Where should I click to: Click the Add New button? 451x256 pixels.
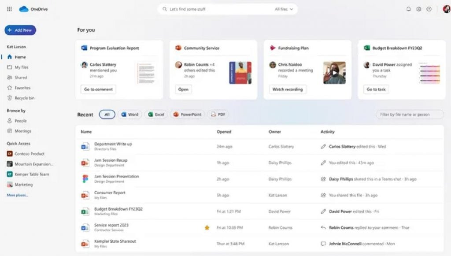tap(20, 30)
